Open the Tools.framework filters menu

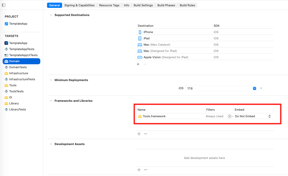click(230, 116)
